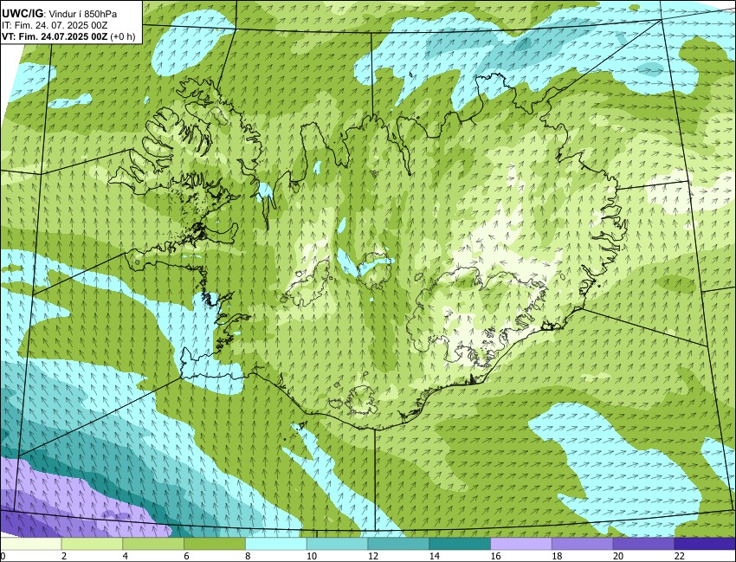Click the legend label "8"
The width and height of the screenshot is (736, 562).
(248, 556)
